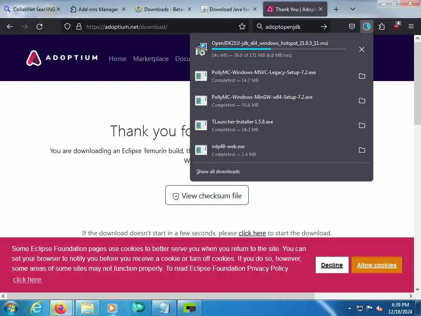Open the extensions puzzle icon
Image resolution: width=421 pixels, height=316 pixels.
point(382,27)
